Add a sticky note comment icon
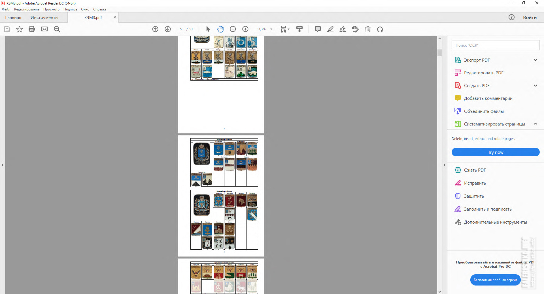544x294 pixels. pyautogui.click(x=318, y=29)
